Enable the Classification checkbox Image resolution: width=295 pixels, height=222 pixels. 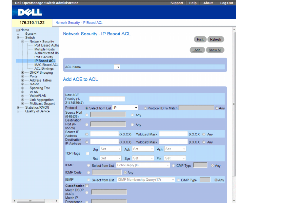pos(87,186)
